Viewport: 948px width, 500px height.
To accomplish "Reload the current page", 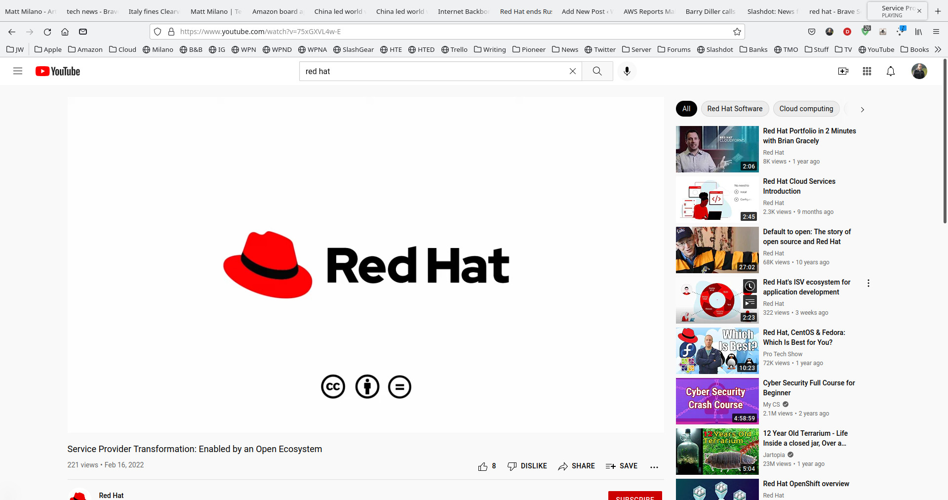I will (47, 32).
